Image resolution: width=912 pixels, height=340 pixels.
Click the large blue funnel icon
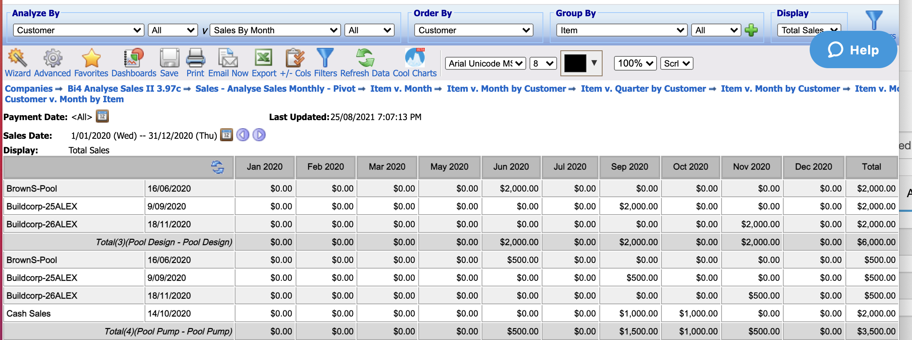pos(874,19)
